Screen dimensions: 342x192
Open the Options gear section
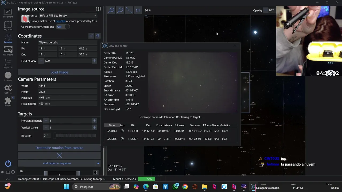(x=8, y=89)
